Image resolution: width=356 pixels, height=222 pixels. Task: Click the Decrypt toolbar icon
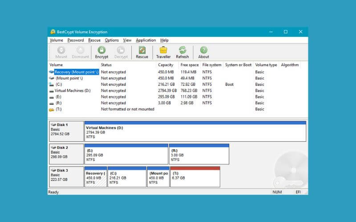click(x=121, y=52)
